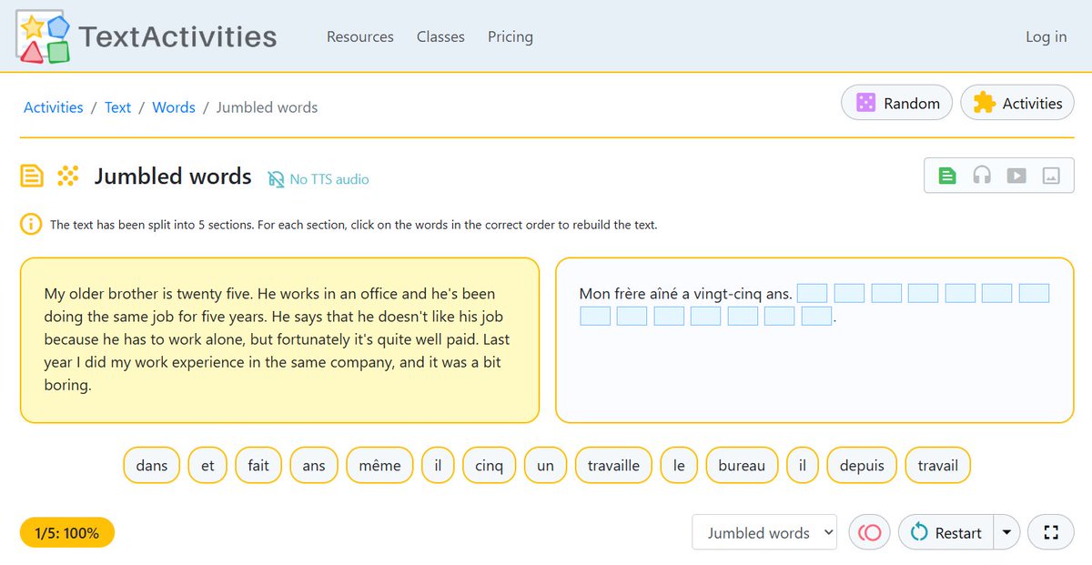This screenshot has height=565, width=1092.
Task: Expand the Restart button dropdown arrow
Action: coord(1006,532)
